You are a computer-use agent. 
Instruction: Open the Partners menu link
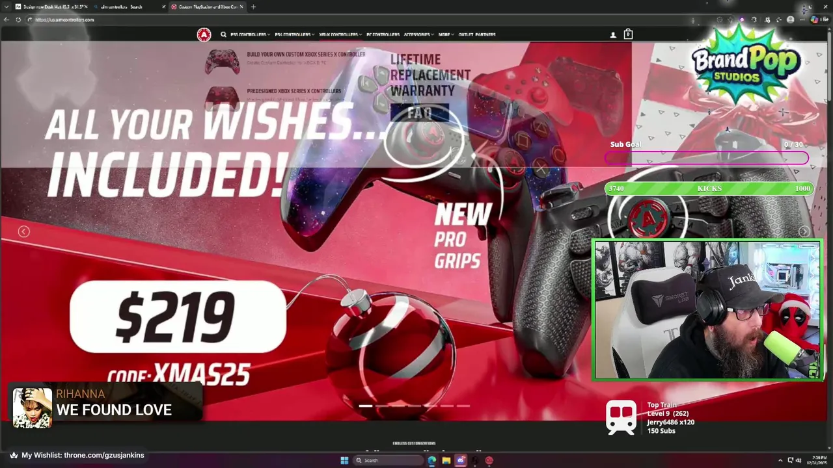coord(485,34)
